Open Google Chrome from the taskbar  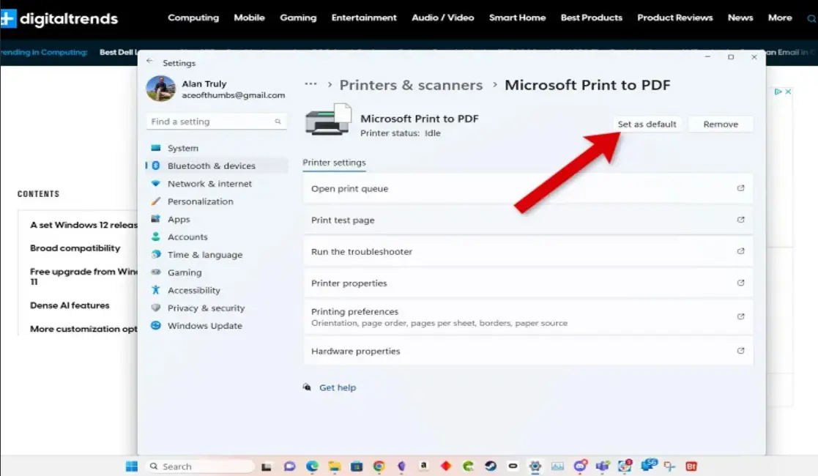point(379,466)
